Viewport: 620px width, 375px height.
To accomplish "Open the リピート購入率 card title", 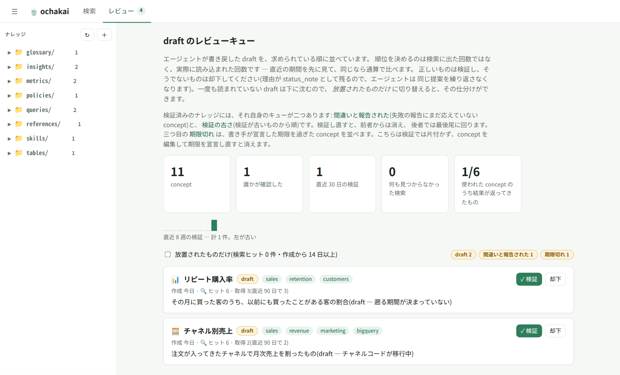I will pyautogui.click(x=208, y=280).
